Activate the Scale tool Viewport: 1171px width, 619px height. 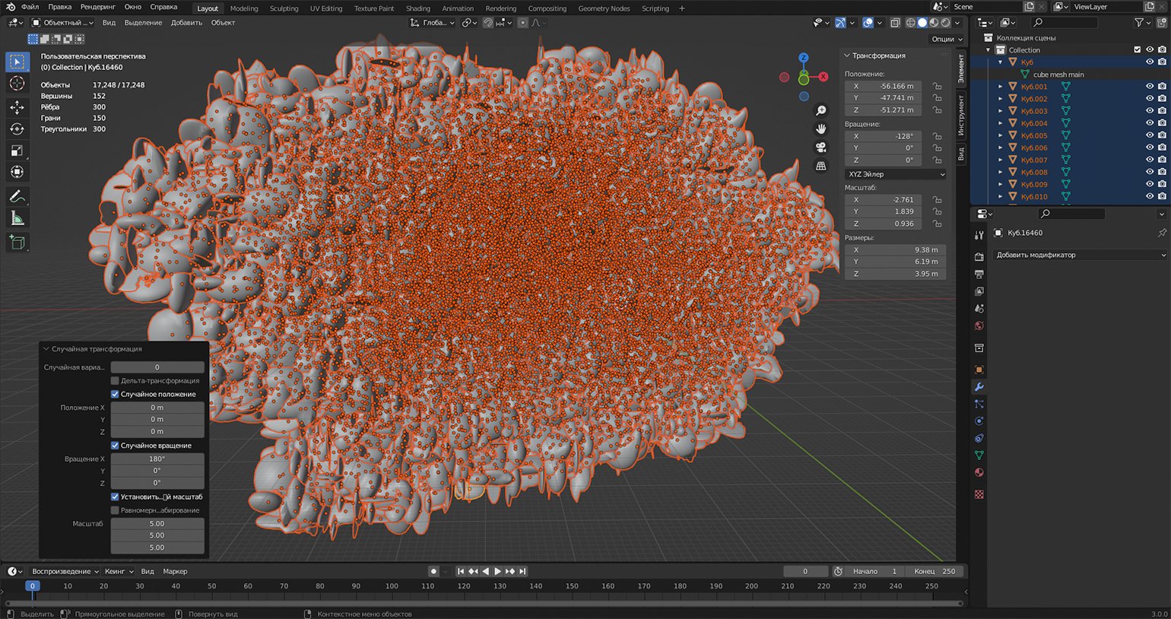[x=17, y=151]
